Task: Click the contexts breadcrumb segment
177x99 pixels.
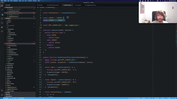Action: click(42, 7)
